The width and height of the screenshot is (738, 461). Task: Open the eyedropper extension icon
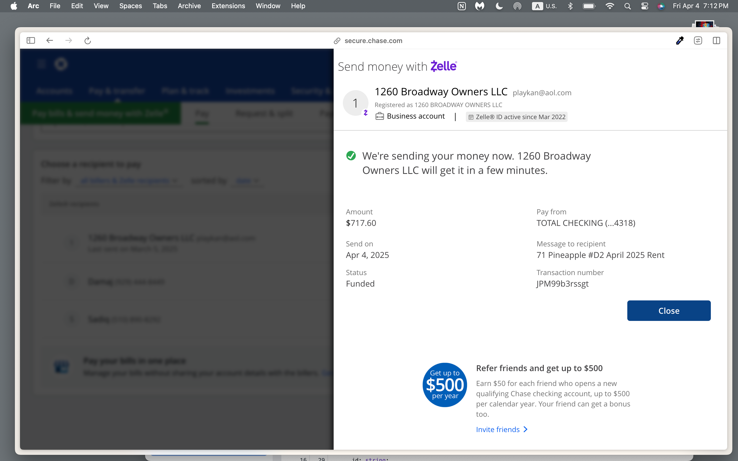[x=680, y=40]
